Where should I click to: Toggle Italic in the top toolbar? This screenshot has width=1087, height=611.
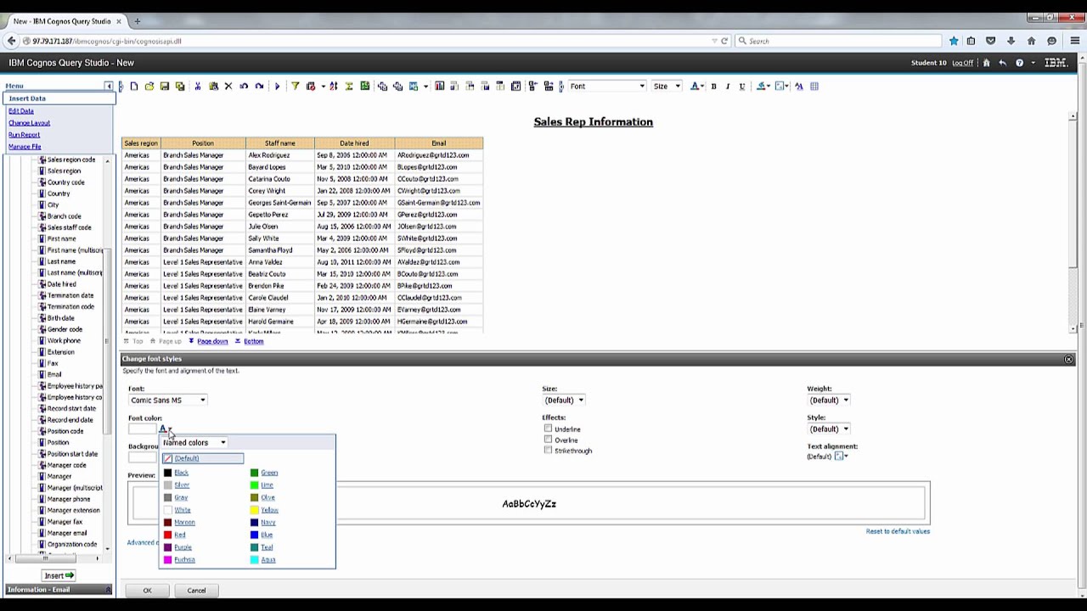(728, 86)
